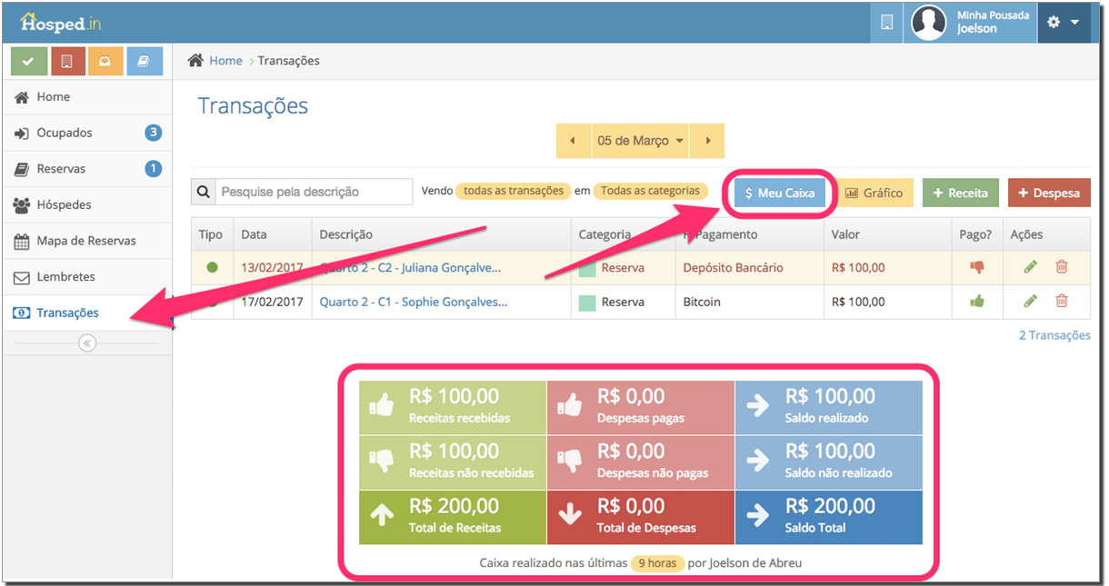Delete the Sophie Gonçalves transaction via trash icon

pyautogui.click(x=1062, y=302)
